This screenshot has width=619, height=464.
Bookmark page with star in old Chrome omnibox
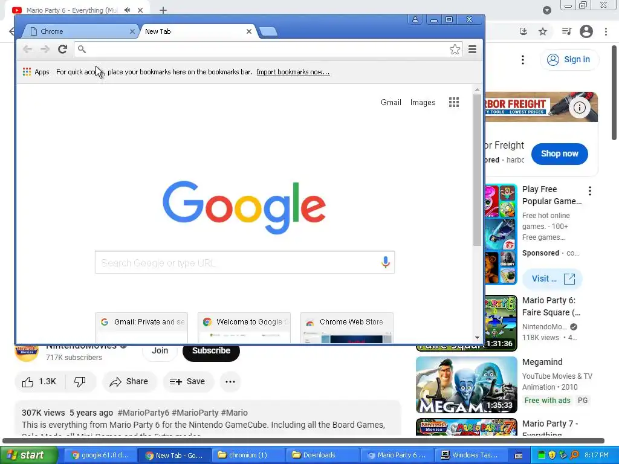click(x=455, y=50)
